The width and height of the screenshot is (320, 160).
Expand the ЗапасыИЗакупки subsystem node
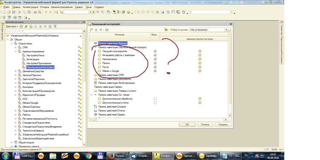(16, 75)
